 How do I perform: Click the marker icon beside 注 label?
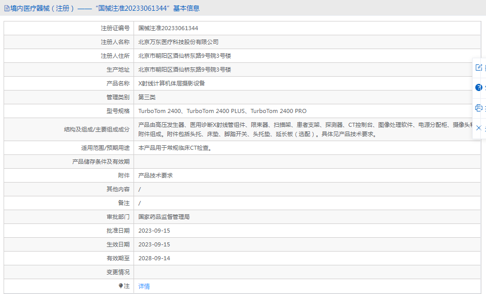[x=121, y=286]
